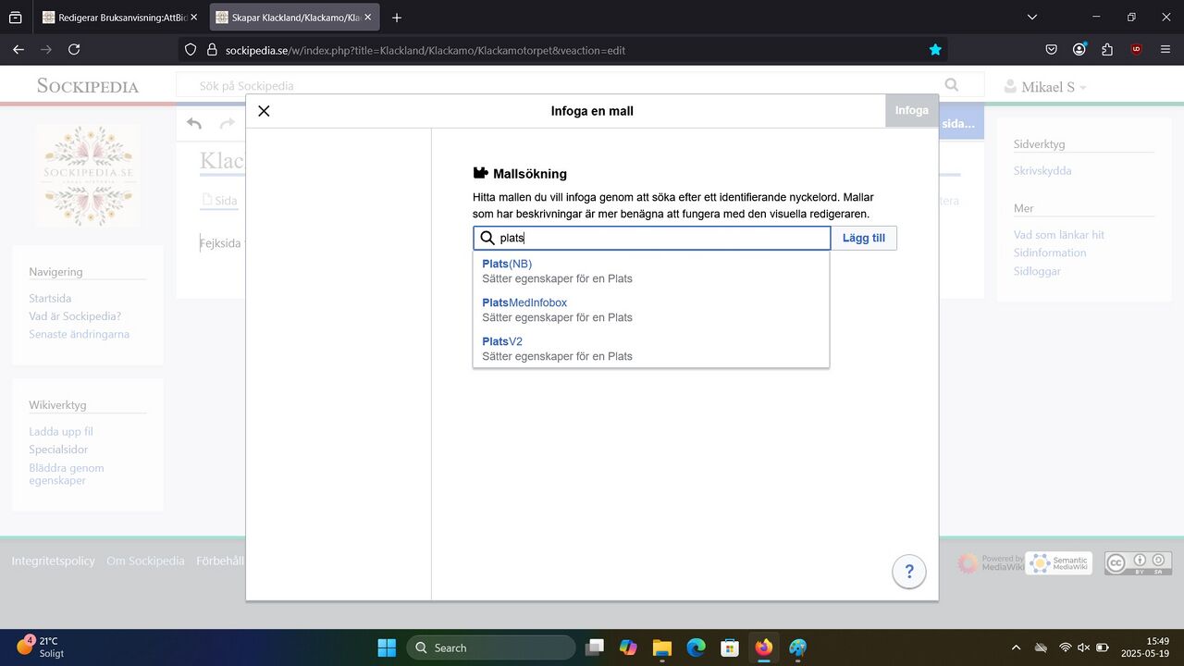The height and width of the screenshot is (666, 1184).
Task: Open the Firefox extensions puzzle icon
Action: (x=1107, y=50)
